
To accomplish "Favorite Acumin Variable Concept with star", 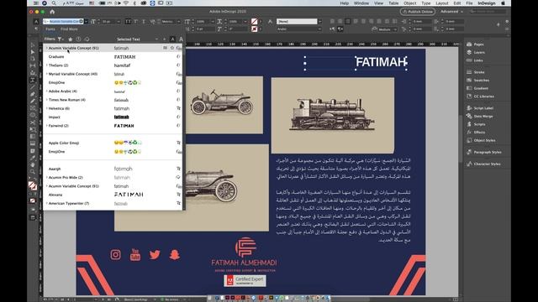I will click(x=172, y=48).
